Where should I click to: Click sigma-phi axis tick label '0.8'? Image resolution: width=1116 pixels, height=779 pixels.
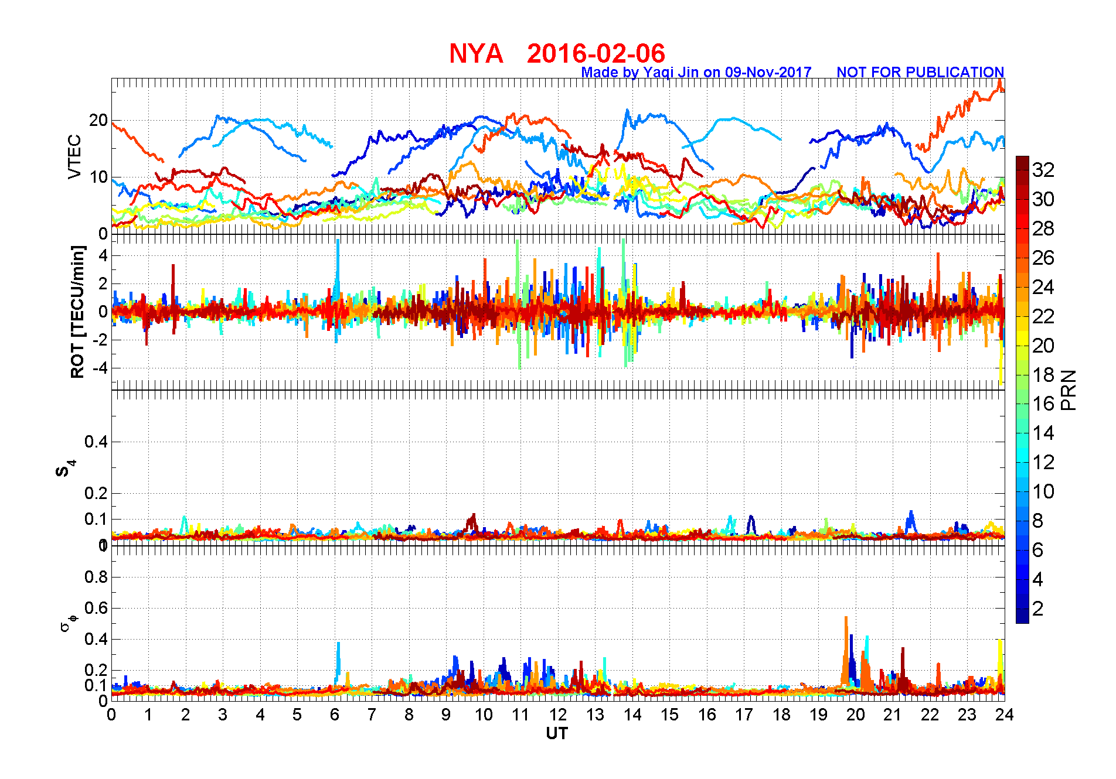pos(96,577)
